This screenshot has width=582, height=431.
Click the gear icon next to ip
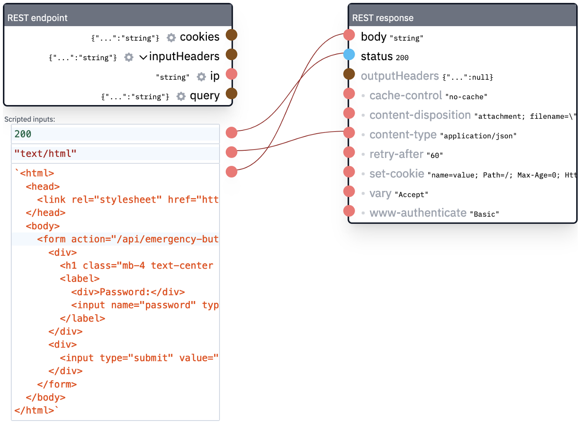(201, 77)
